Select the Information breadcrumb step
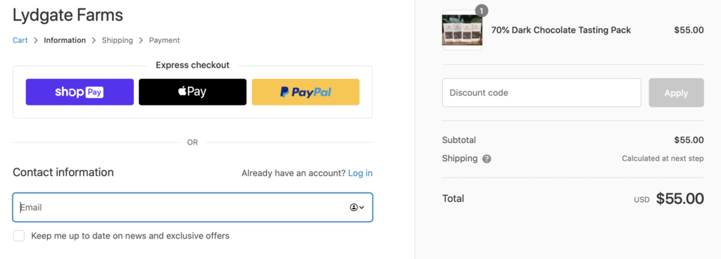 click(65, 40)
